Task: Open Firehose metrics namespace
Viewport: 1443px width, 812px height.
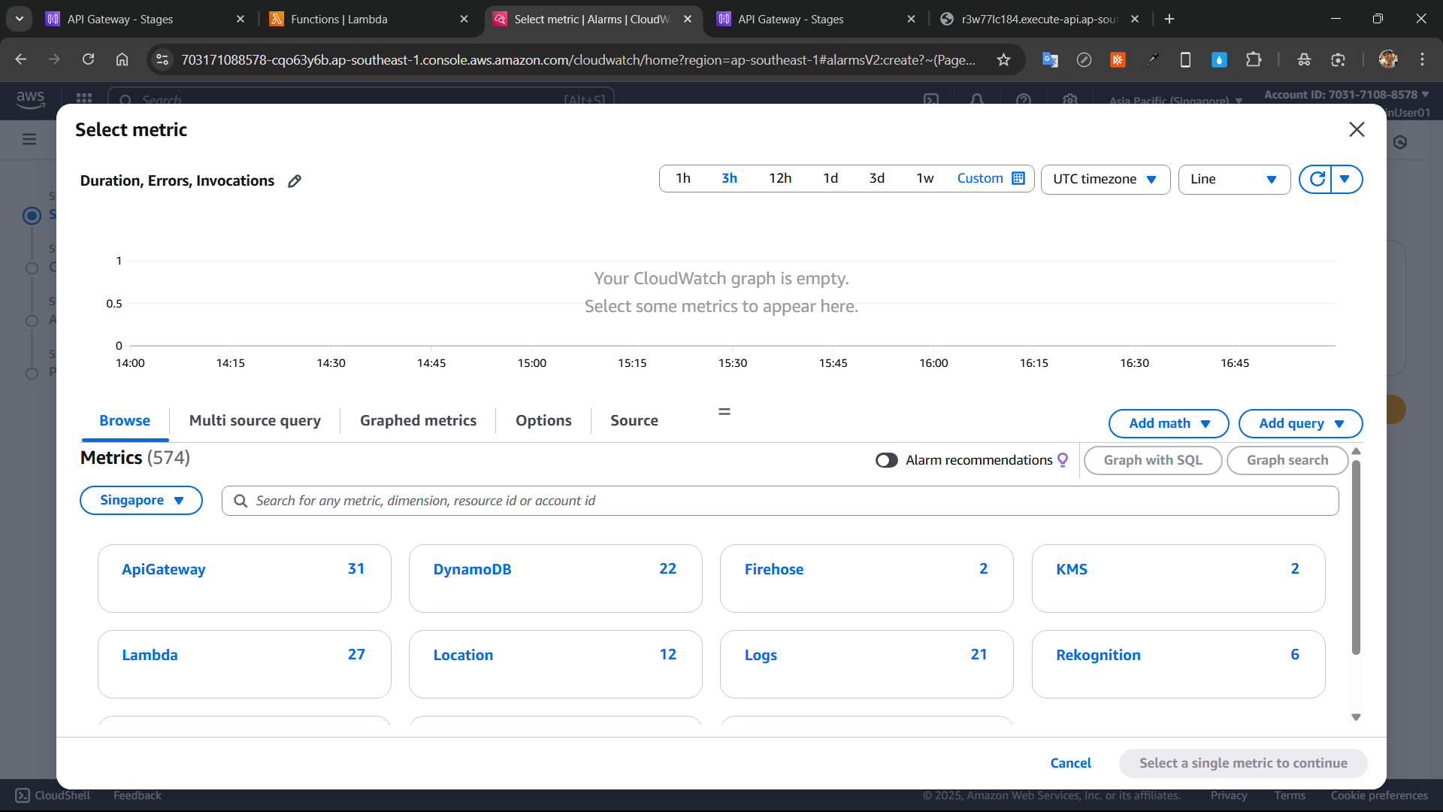Action: [x=867, y=578]
